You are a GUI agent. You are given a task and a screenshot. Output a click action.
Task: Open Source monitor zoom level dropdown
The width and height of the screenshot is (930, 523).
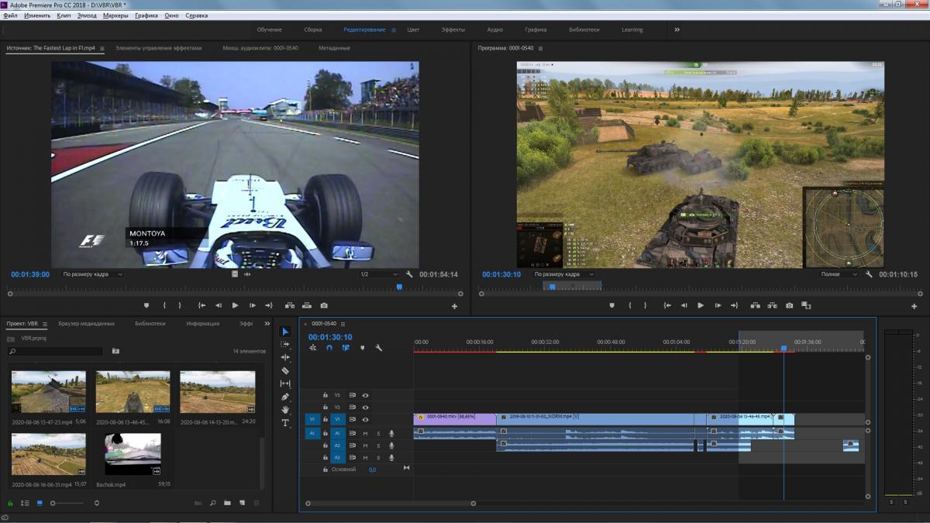(x=93, y=274)
